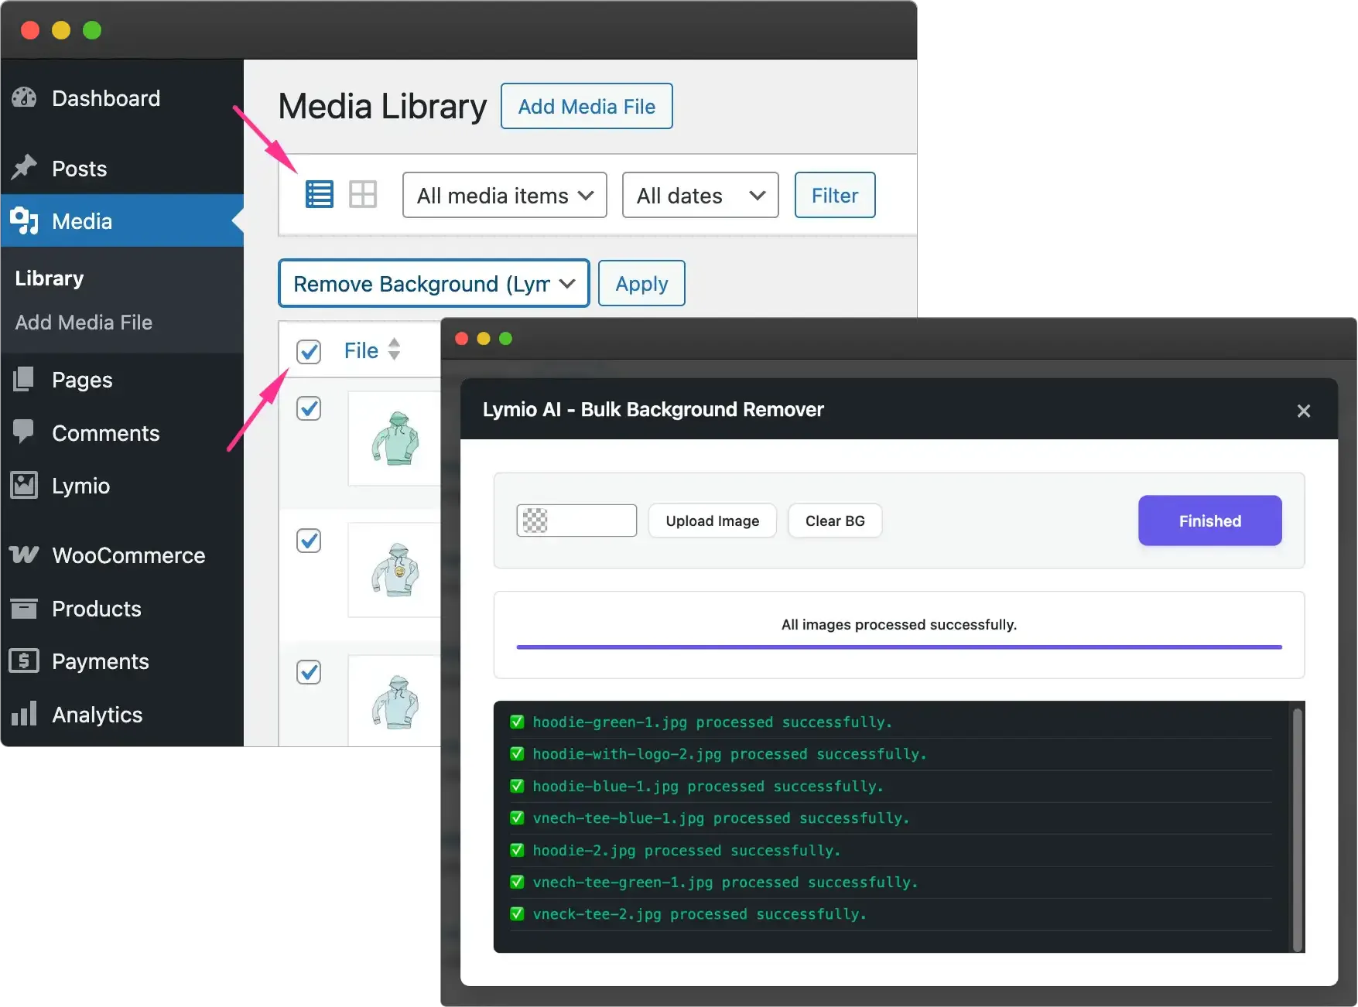1358x1007 pixels.
Task: Click the "Lymio AI - Bulk Background Remover" title
Action: [653, 409]
